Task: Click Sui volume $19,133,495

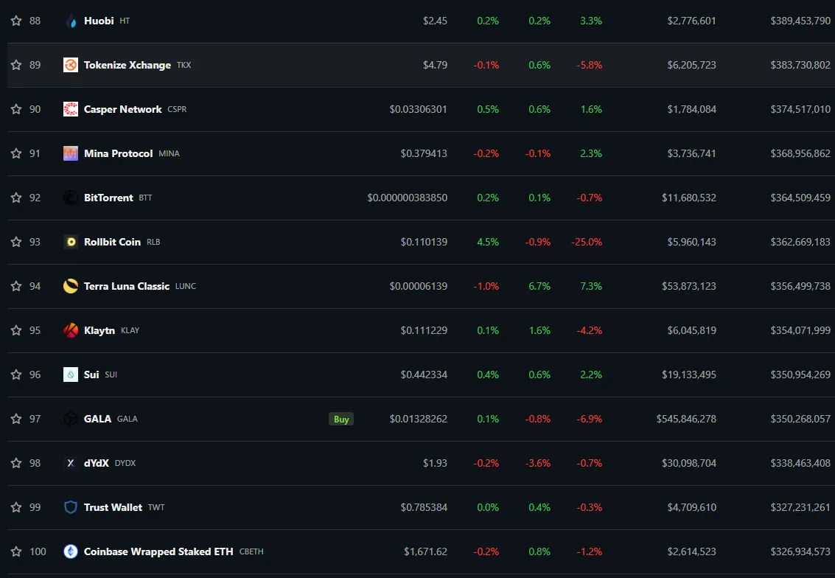Action: [688, 375]
